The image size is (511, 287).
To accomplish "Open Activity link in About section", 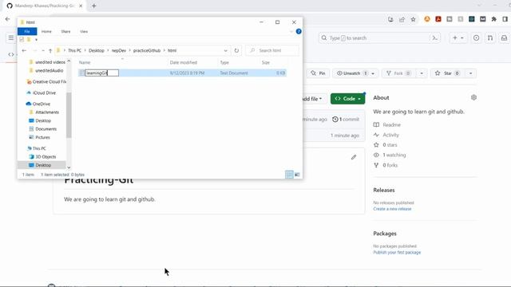I will click(386, 135).
